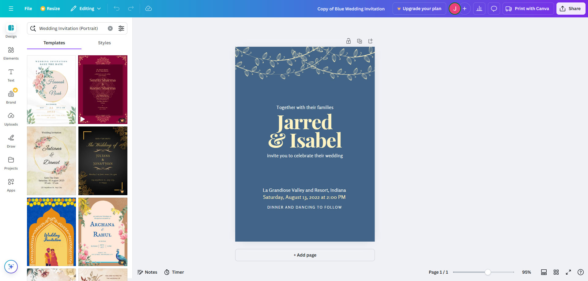Image resolution: width=588 pixels, height=281 pixels.
Task: Expand the Editing mode dropdown
Action: tap(86, 9)
